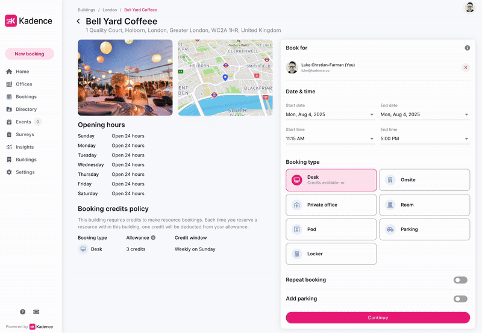The height and width of the screenshot is (333, 482).
Task: Open Settings in the sidebar
Action: [x=25, y=172]
